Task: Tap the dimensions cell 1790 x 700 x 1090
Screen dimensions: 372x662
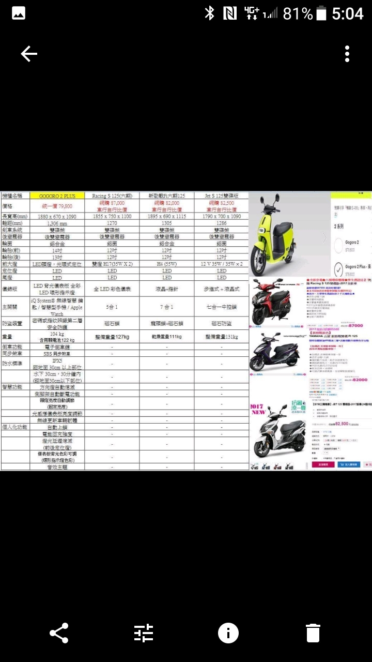Action: (x=222, y=217)
